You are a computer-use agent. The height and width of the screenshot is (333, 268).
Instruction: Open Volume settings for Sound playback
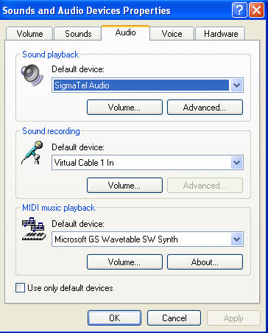point(124,108)
